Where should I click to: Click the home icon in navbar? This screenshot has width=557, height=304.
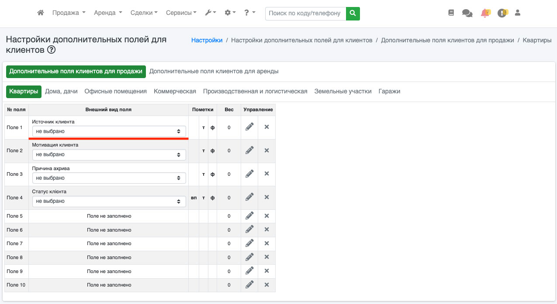coord(41,13)
